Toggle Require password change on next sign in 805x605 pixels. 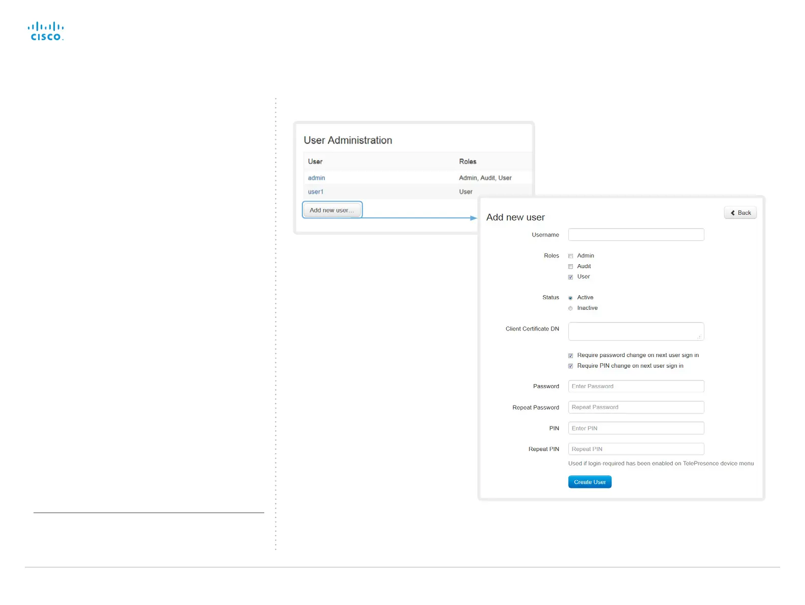click(x=570, y=356)
